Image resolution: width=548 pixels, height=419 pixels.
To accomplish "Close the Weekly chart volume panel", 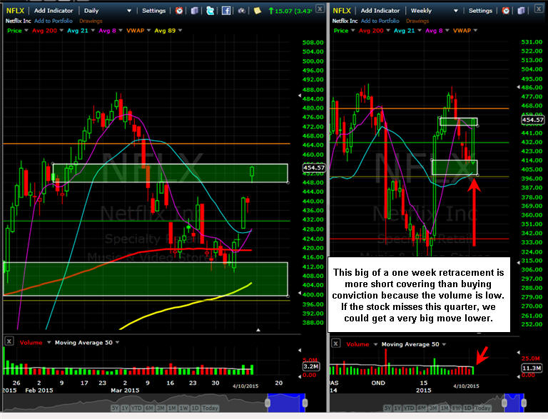I will [x=335, y=343].
